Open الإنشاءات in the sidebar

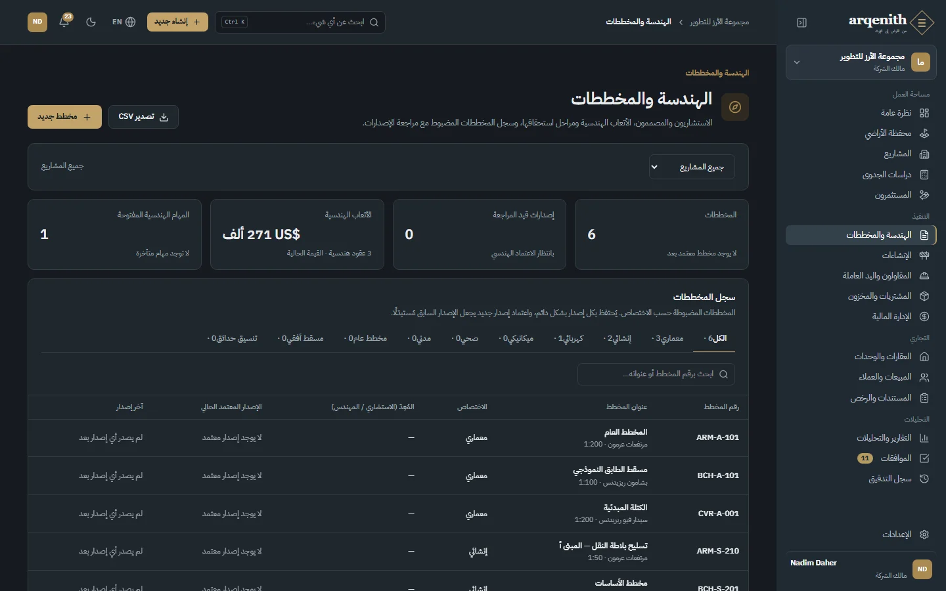861,255
